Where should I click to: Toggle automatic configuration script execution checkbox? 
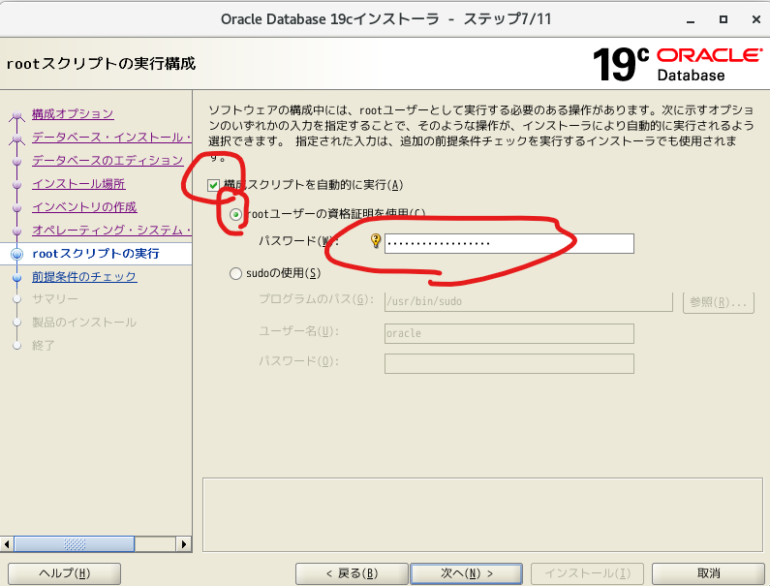tap(213, 185)
